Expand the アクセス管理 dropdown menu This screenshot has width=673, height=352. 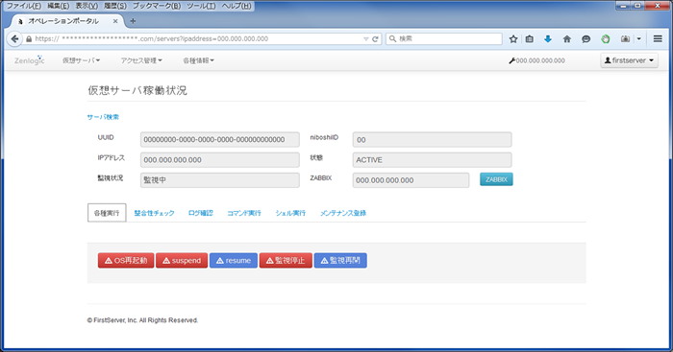tap(141, 60)
